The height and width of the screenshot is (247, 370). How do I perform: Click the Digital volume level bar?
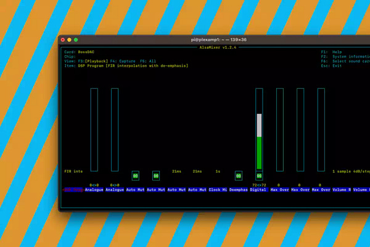click(259, 130)
